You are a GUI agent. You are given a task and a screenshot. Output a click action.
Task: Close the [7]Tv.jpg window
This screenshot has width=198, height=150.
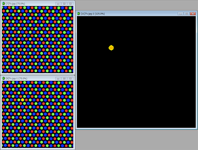coord(70,4)
